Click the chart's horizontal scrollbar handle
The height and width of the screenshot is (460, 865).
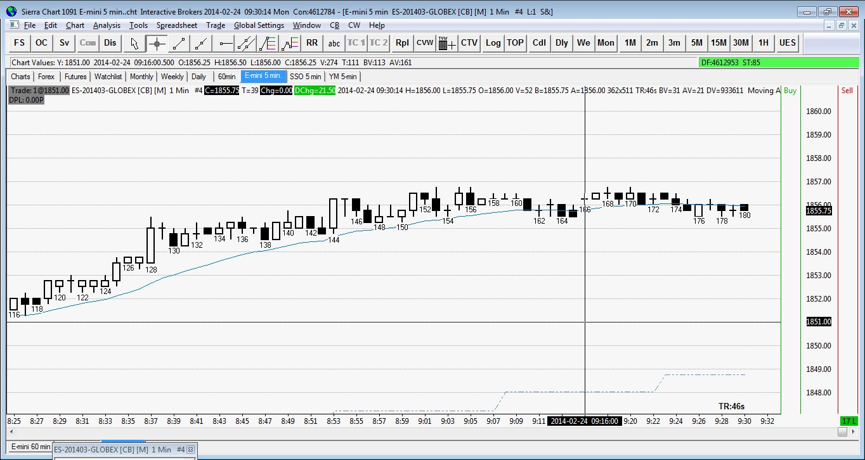[x=842, y=432]
